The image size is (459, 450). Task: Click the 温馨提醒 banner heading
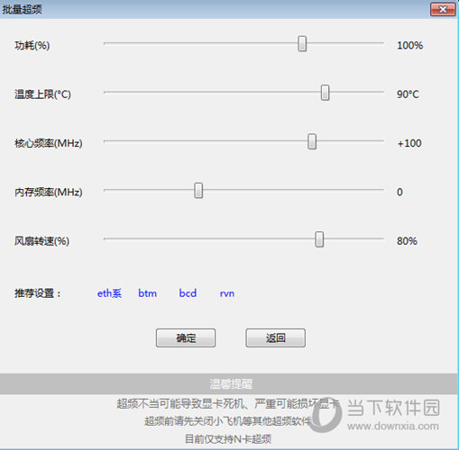[x=231, y=384]
